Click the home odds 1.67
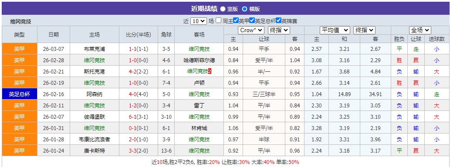 pos(317,72)
